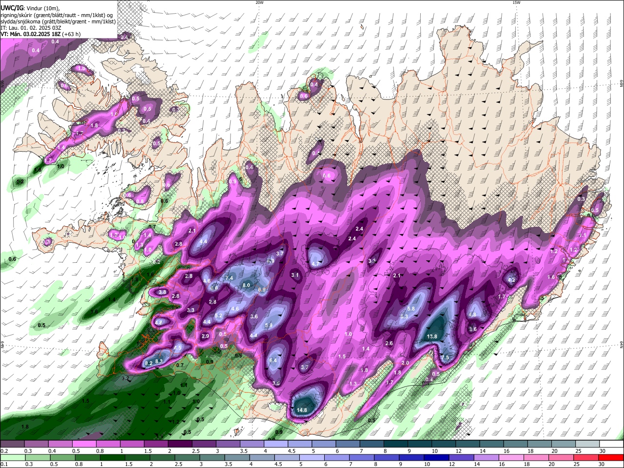Screen dimensions: 624x468
Task: Click the 15W longitude label
Action: [x=516, y=2]
